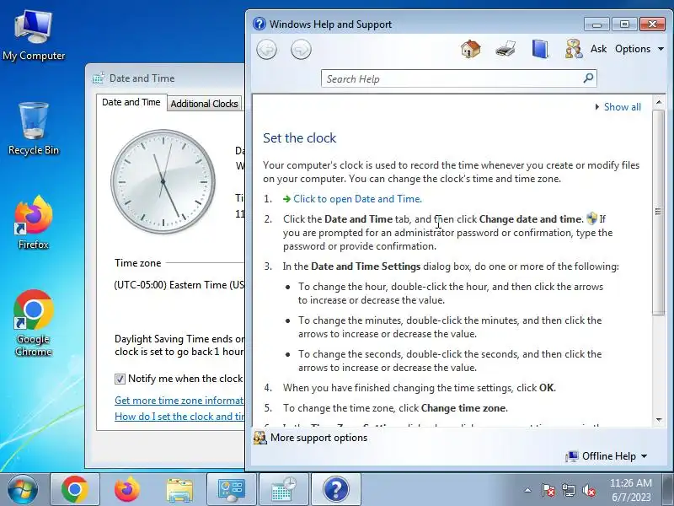Toggle Notify me when the clock changes checkbox

(x=120, y=379)
